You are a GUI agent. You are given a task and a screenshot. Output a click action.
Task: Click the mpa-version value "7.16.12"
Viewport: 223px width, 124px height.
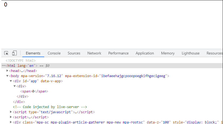tap(54, 76)
